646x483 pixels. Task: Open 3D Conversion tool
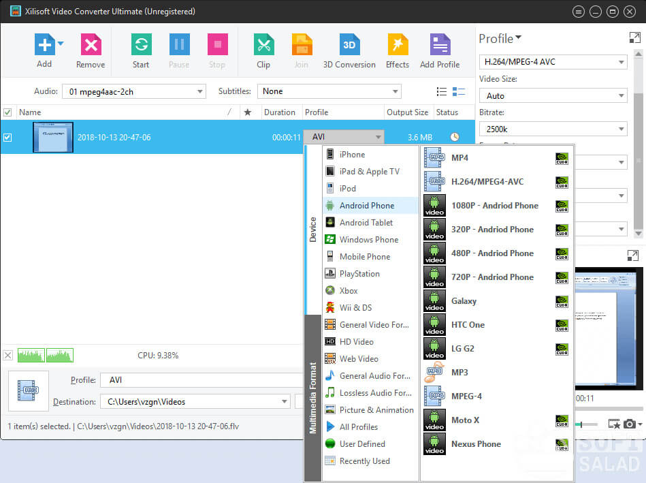coord(349,46)
